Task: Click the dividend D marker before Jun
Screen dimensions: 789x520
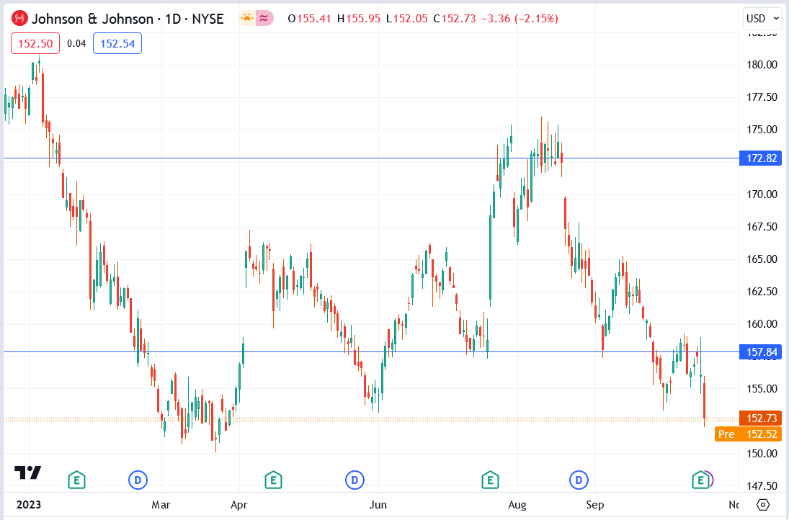Action: click(x=355, y=480)
